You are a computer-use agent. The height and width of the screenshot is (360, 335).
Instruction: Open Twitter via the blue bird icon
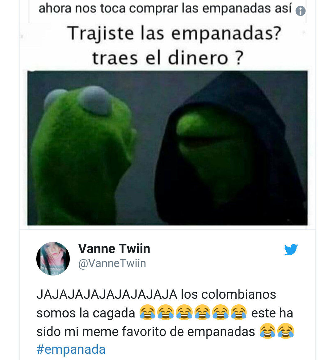pyautogui.click(x=291, y=249)
